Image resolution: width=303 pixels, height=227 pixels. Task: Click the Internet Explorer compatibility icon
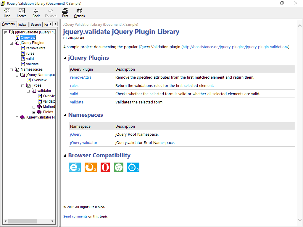tap(75, 167)
